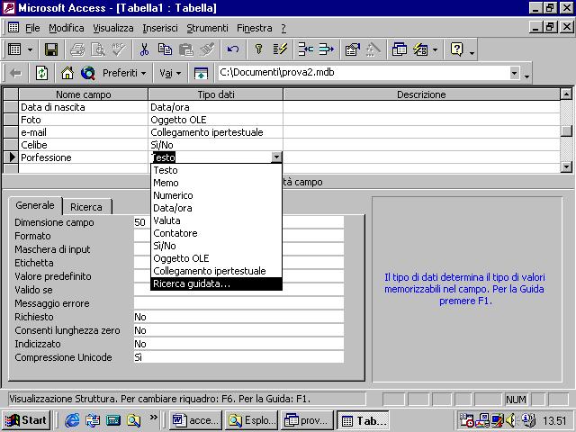Open the Modifica menu
The width and height of the screenshot is (576, 432).
click(66, 28)
